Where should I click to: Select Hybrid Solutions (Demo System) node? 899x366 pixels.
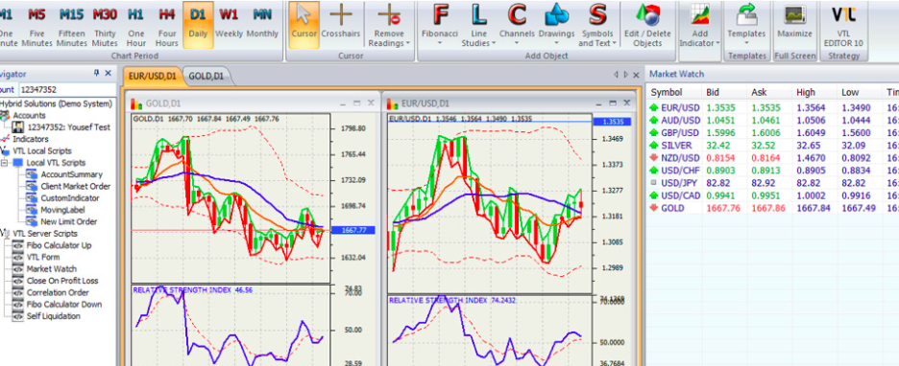pyautogui.click(x=56, y=103)
